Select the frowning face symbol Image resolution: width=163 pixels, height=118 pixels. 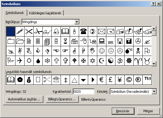click(120, 51)
